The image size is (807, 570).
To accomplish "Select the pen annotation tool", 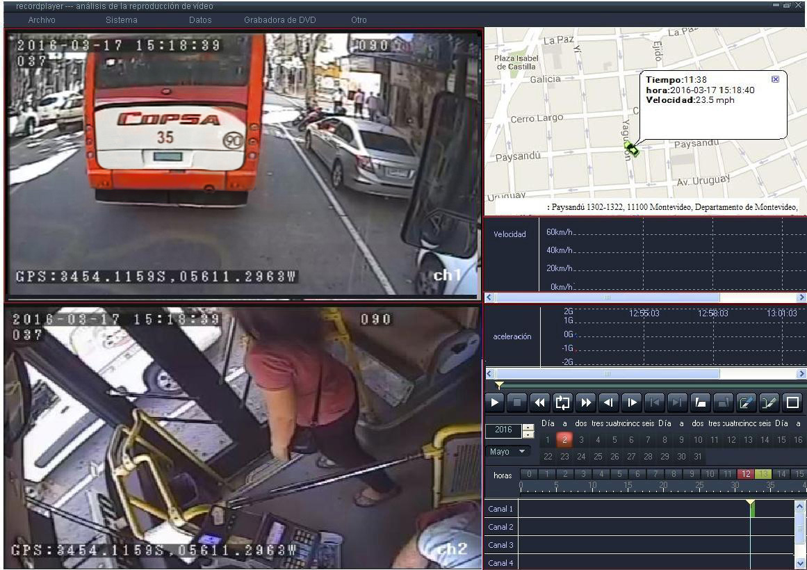I will [x=744, y=402].
